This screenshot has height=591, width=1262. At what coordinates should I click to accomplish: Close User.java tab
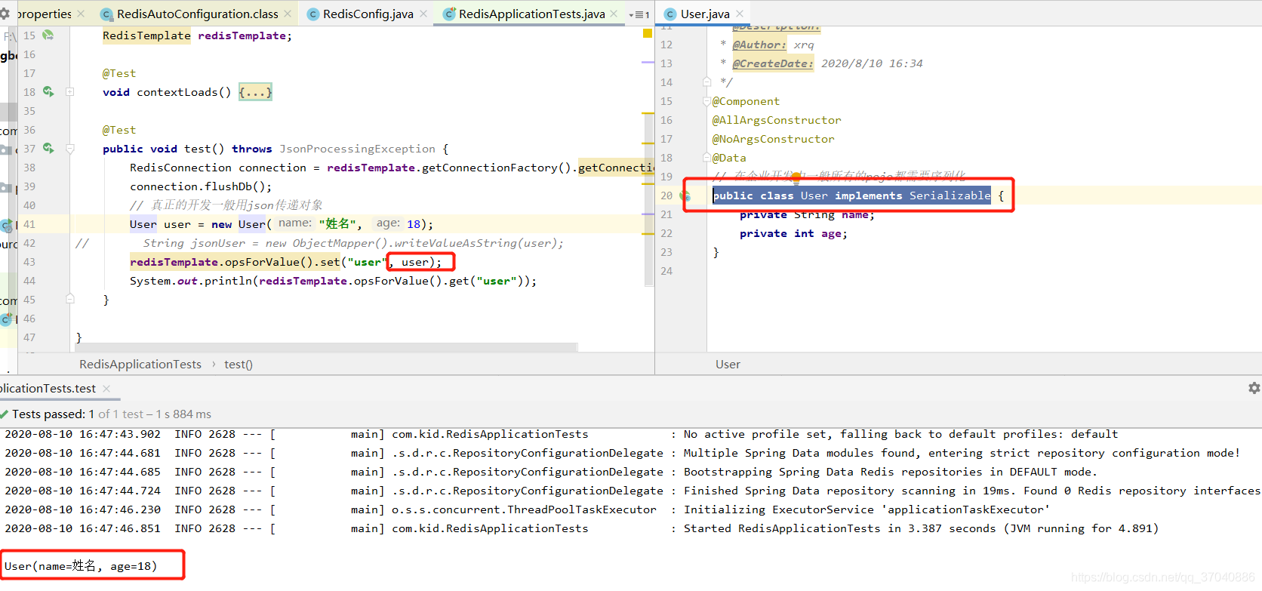pyautogui.click(x=740, y=14)
